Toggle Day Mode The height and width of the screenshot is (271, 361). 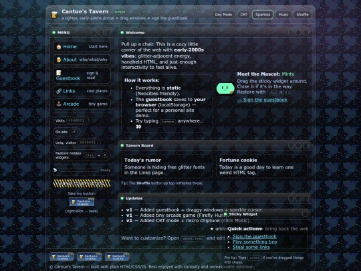223,15
